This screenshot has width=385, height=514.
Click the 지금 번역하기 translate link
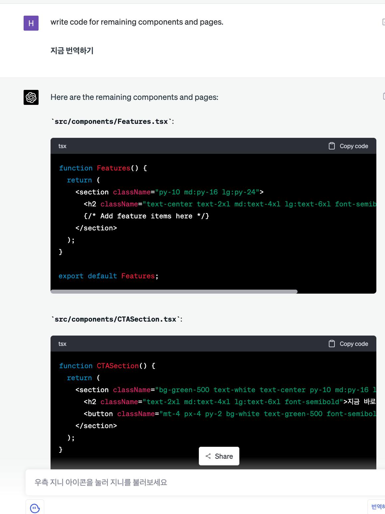coord(72,51)
